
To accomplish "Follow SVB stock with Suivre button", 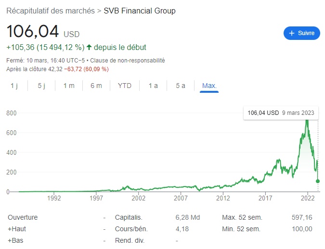I will (302, 33).
